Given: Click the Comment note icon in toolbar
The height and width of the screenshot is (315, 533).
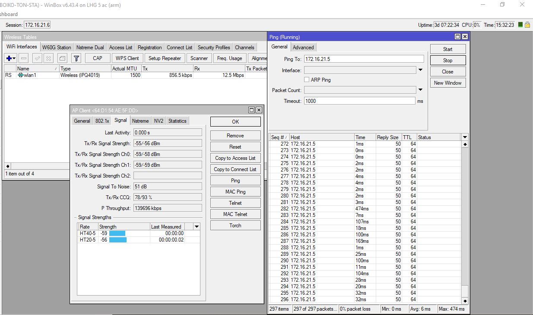Looking at the screenshot, I should pos(63,58).
